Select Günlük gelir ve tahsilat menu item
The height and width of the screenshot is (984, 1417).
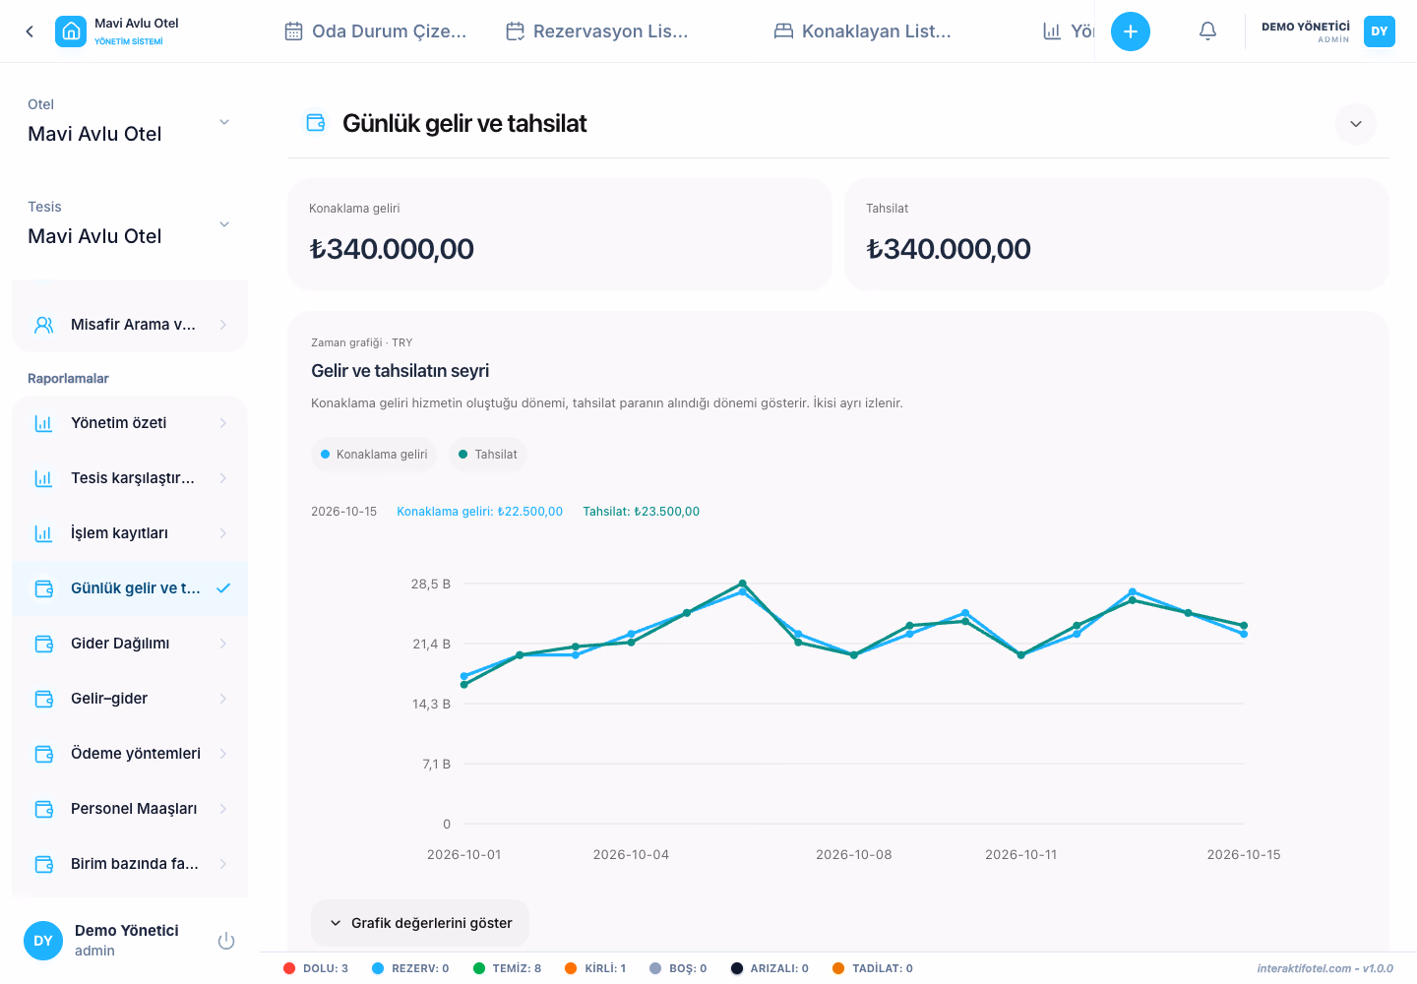(x=130, y=588)
